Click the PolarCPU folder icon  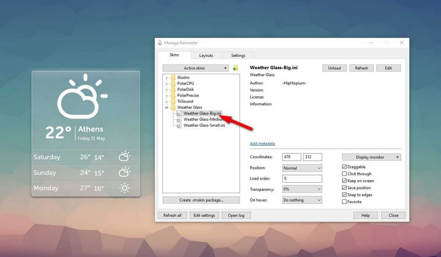tap(173, 83)
